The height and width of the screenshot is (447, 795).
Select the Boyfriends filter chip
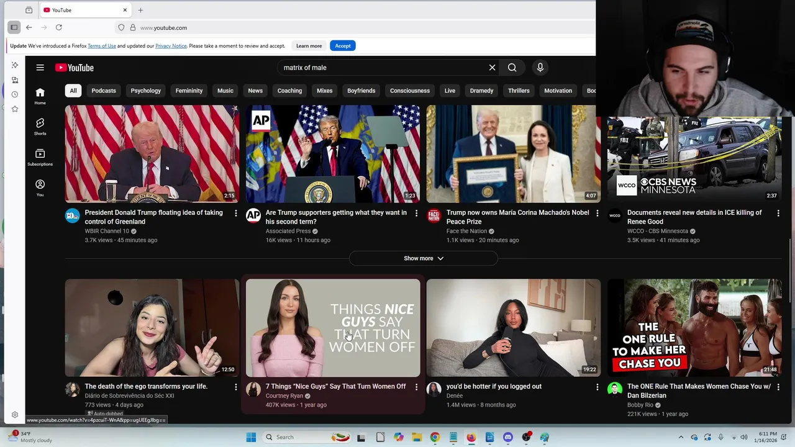click(361, 91)
